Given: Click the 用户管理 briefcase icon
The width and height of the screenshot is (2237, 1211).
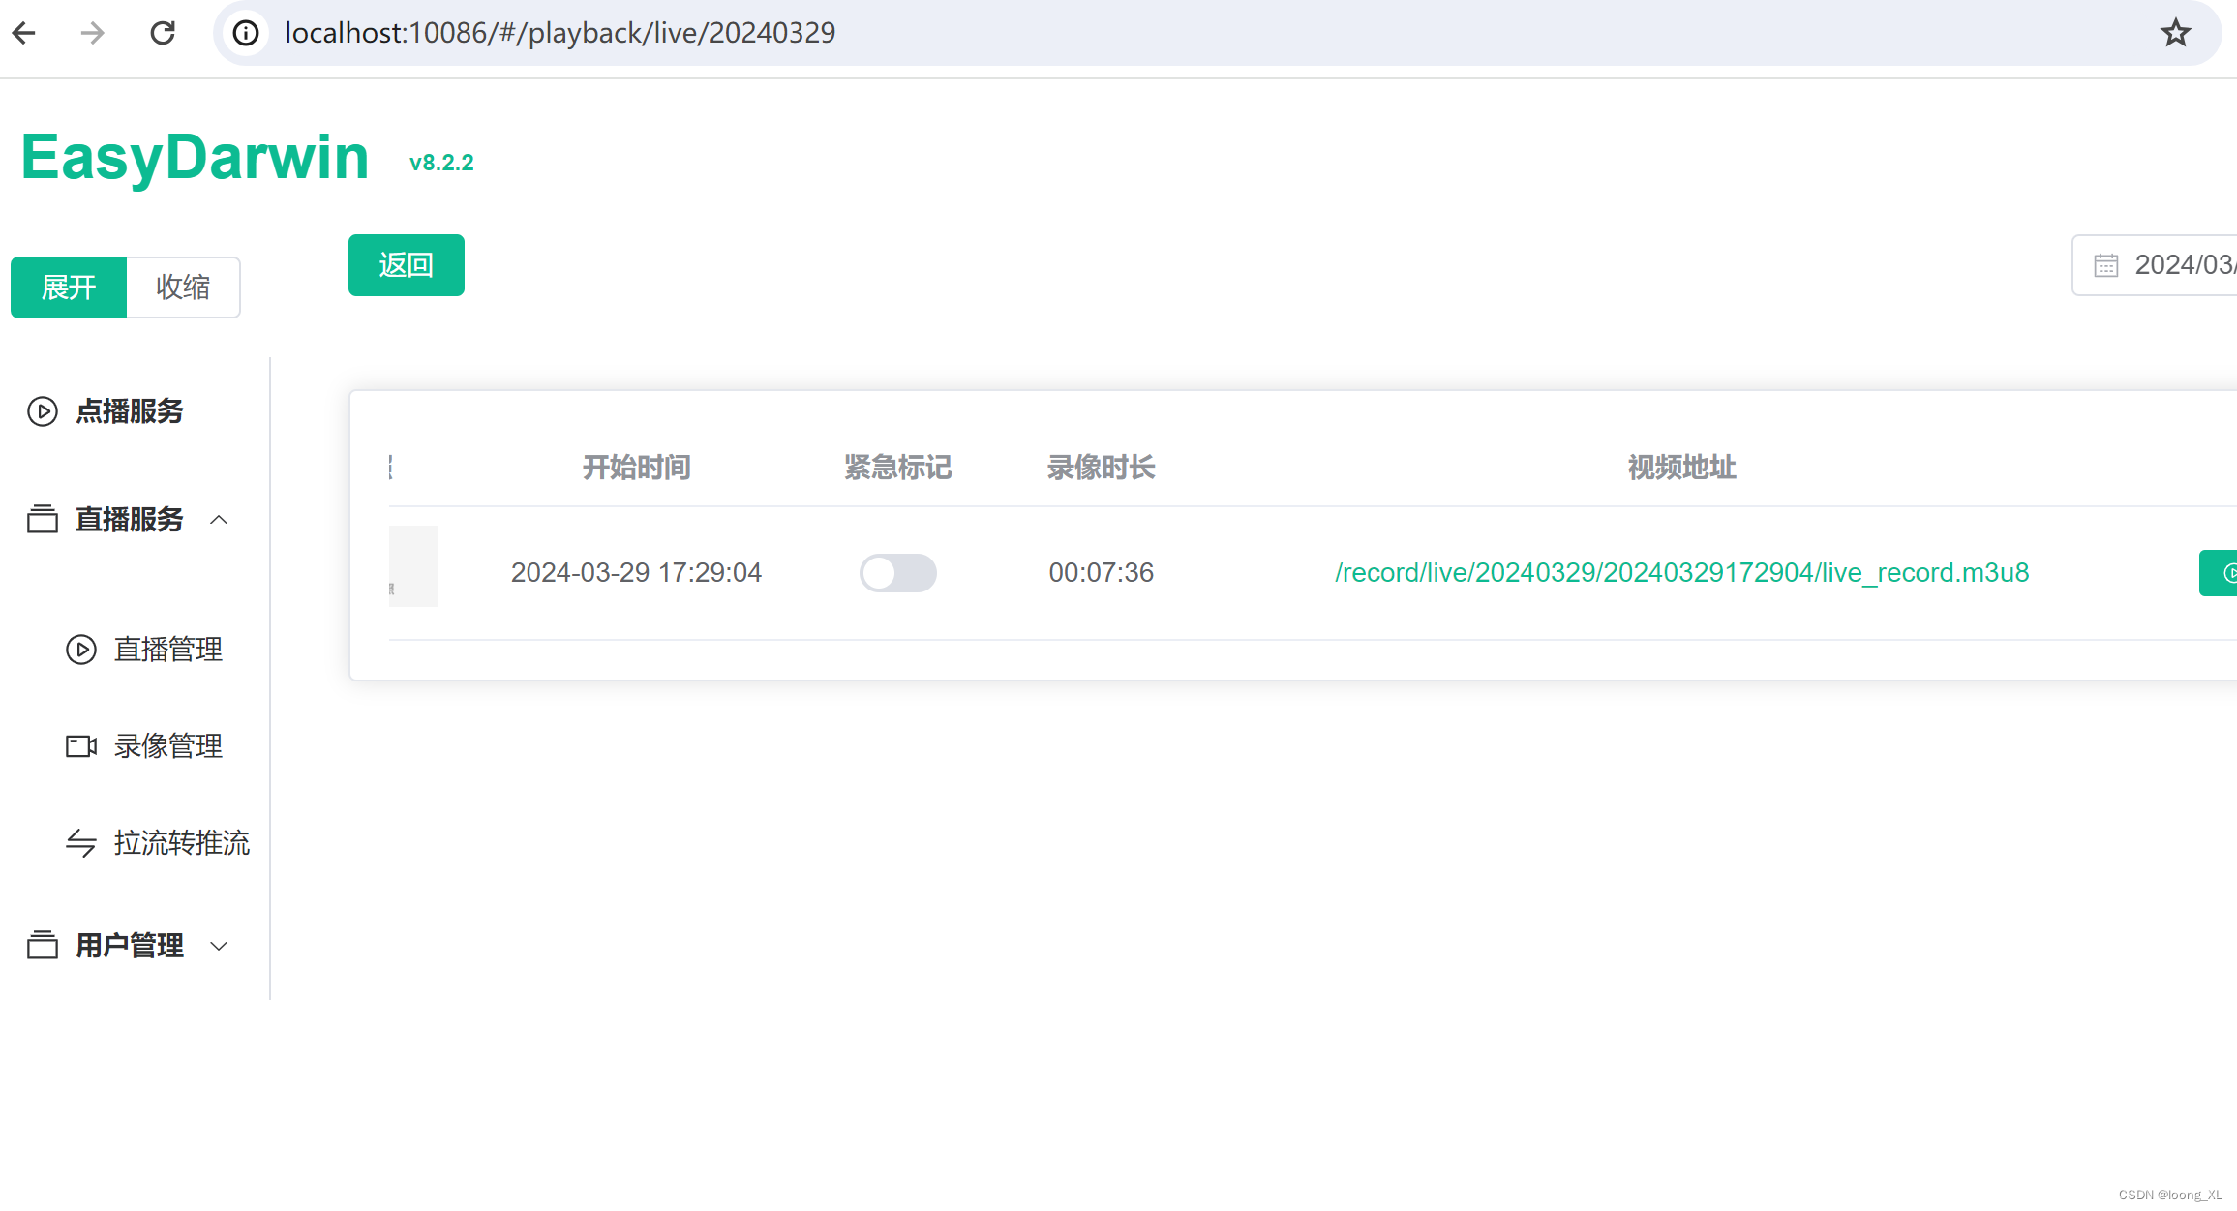Looking at the screenshot, I should [42, 945].
